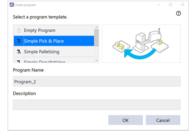Click the template list scroll down arrow
Screen dimensions: 196x131
pos(97,60)
